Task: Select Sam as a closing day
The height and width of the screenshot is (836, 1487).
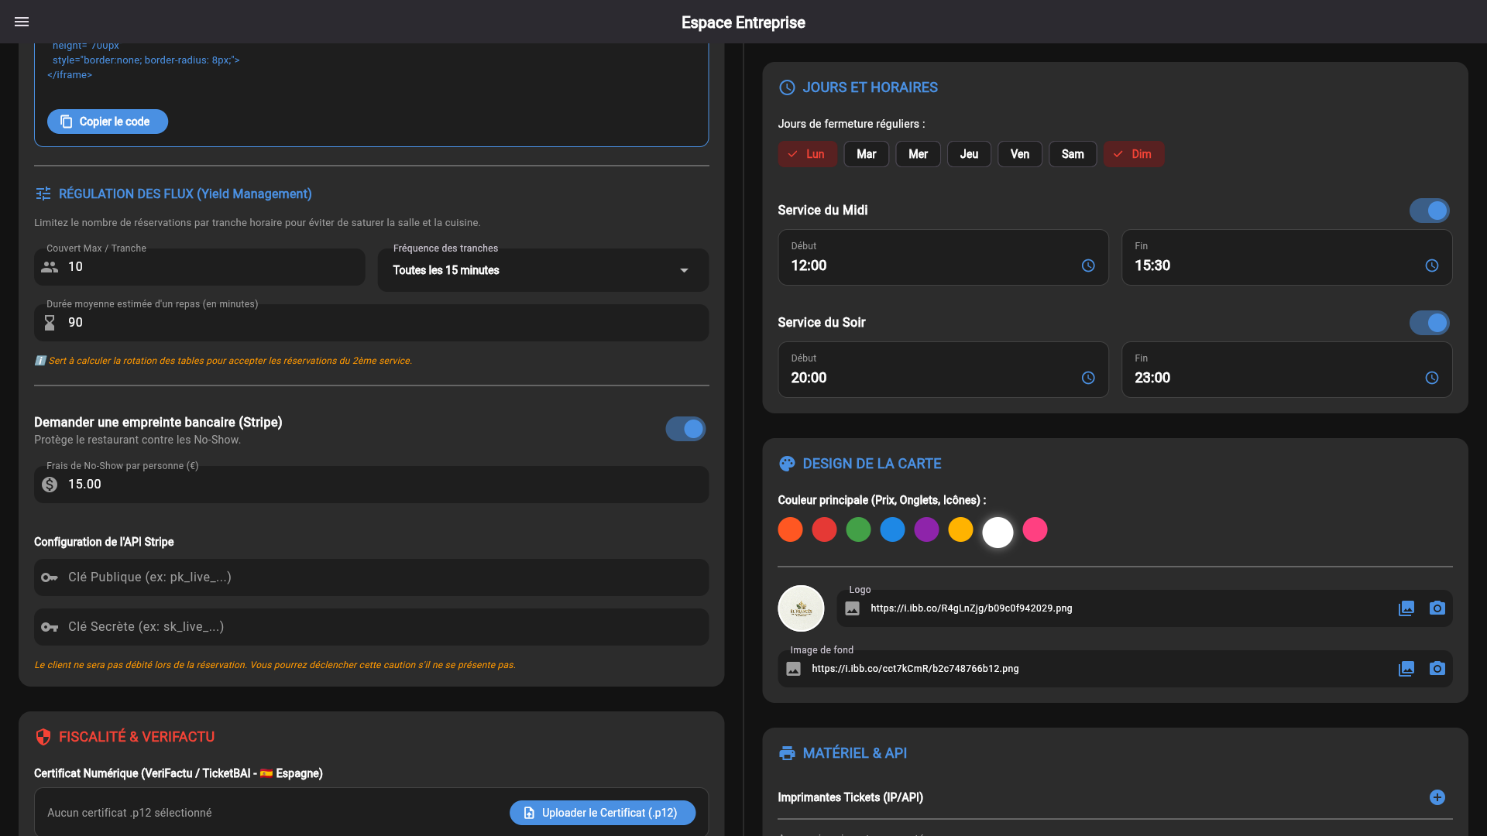Action: pyautogui.click(x=1073, y=154)
